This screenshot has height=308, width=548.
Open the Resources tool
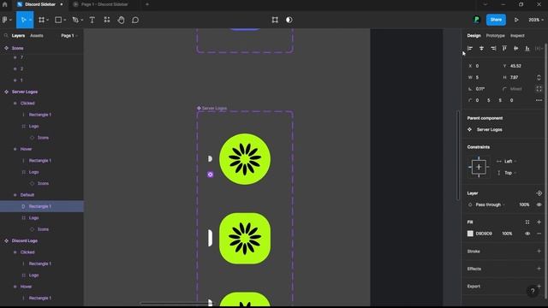pos(107,20)
